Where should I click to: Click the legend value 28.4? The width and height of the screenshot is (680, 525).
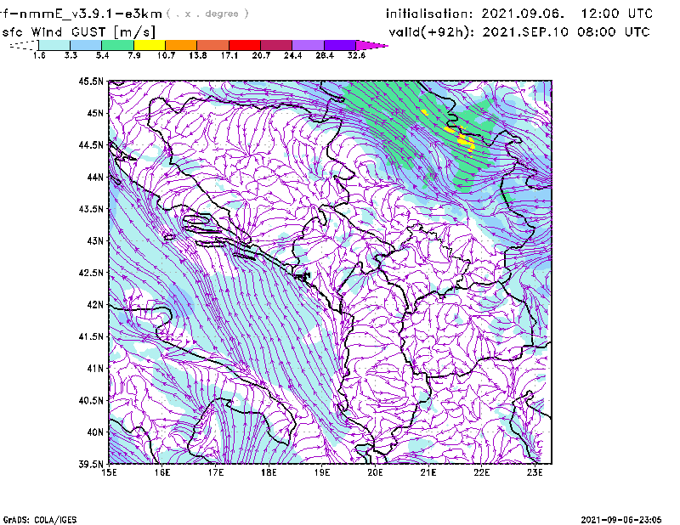(325, 55)
